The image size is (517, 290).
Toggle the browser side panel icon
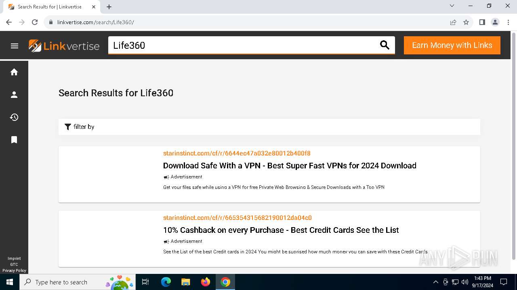[x=482, y=22]
